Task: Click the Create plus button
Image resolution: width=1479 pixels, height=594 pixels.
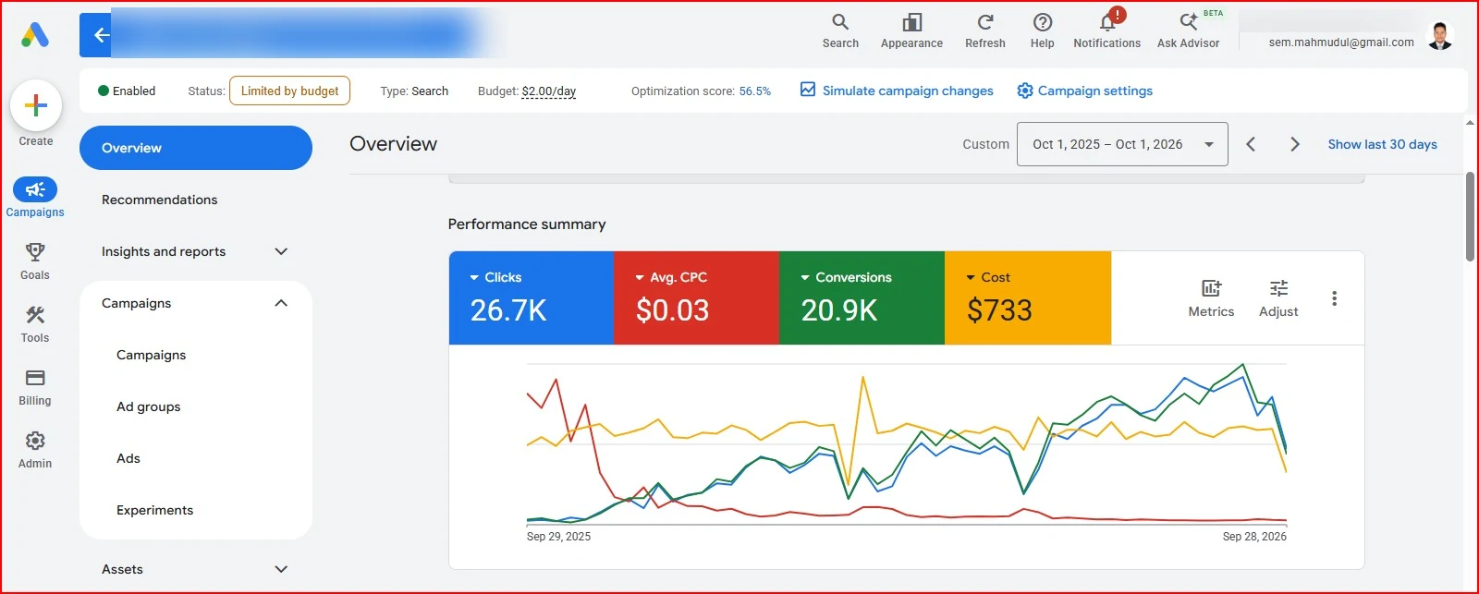Action: (36, 105)
